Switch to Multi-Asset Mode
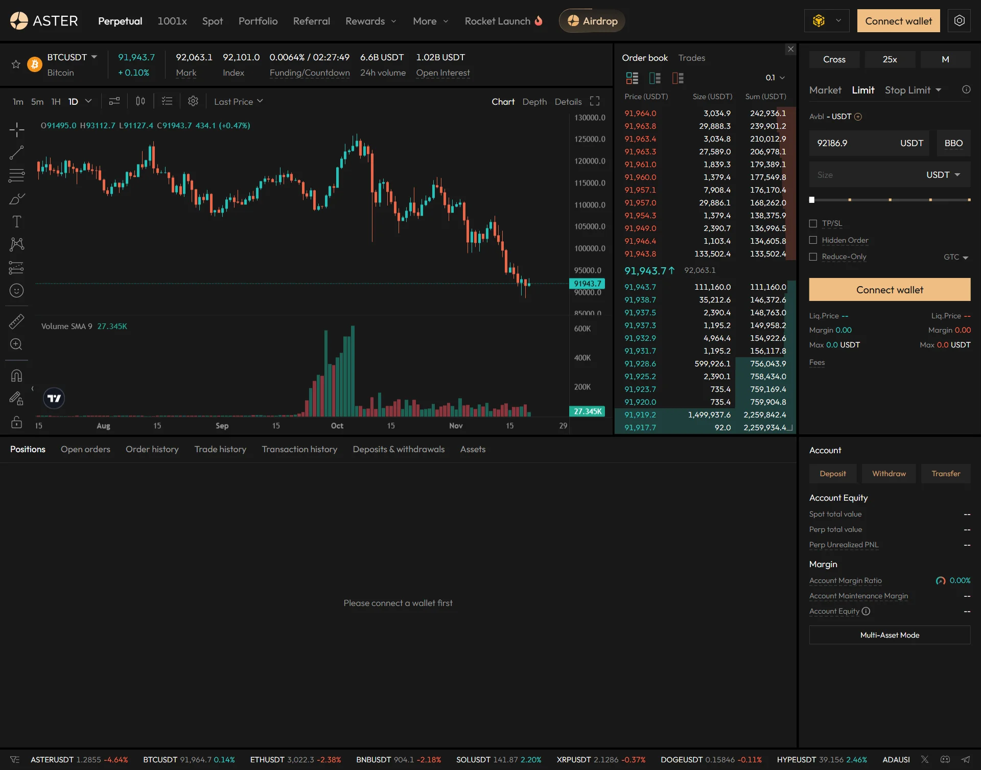Screen dimensions: 981x770 click(889, 635)
